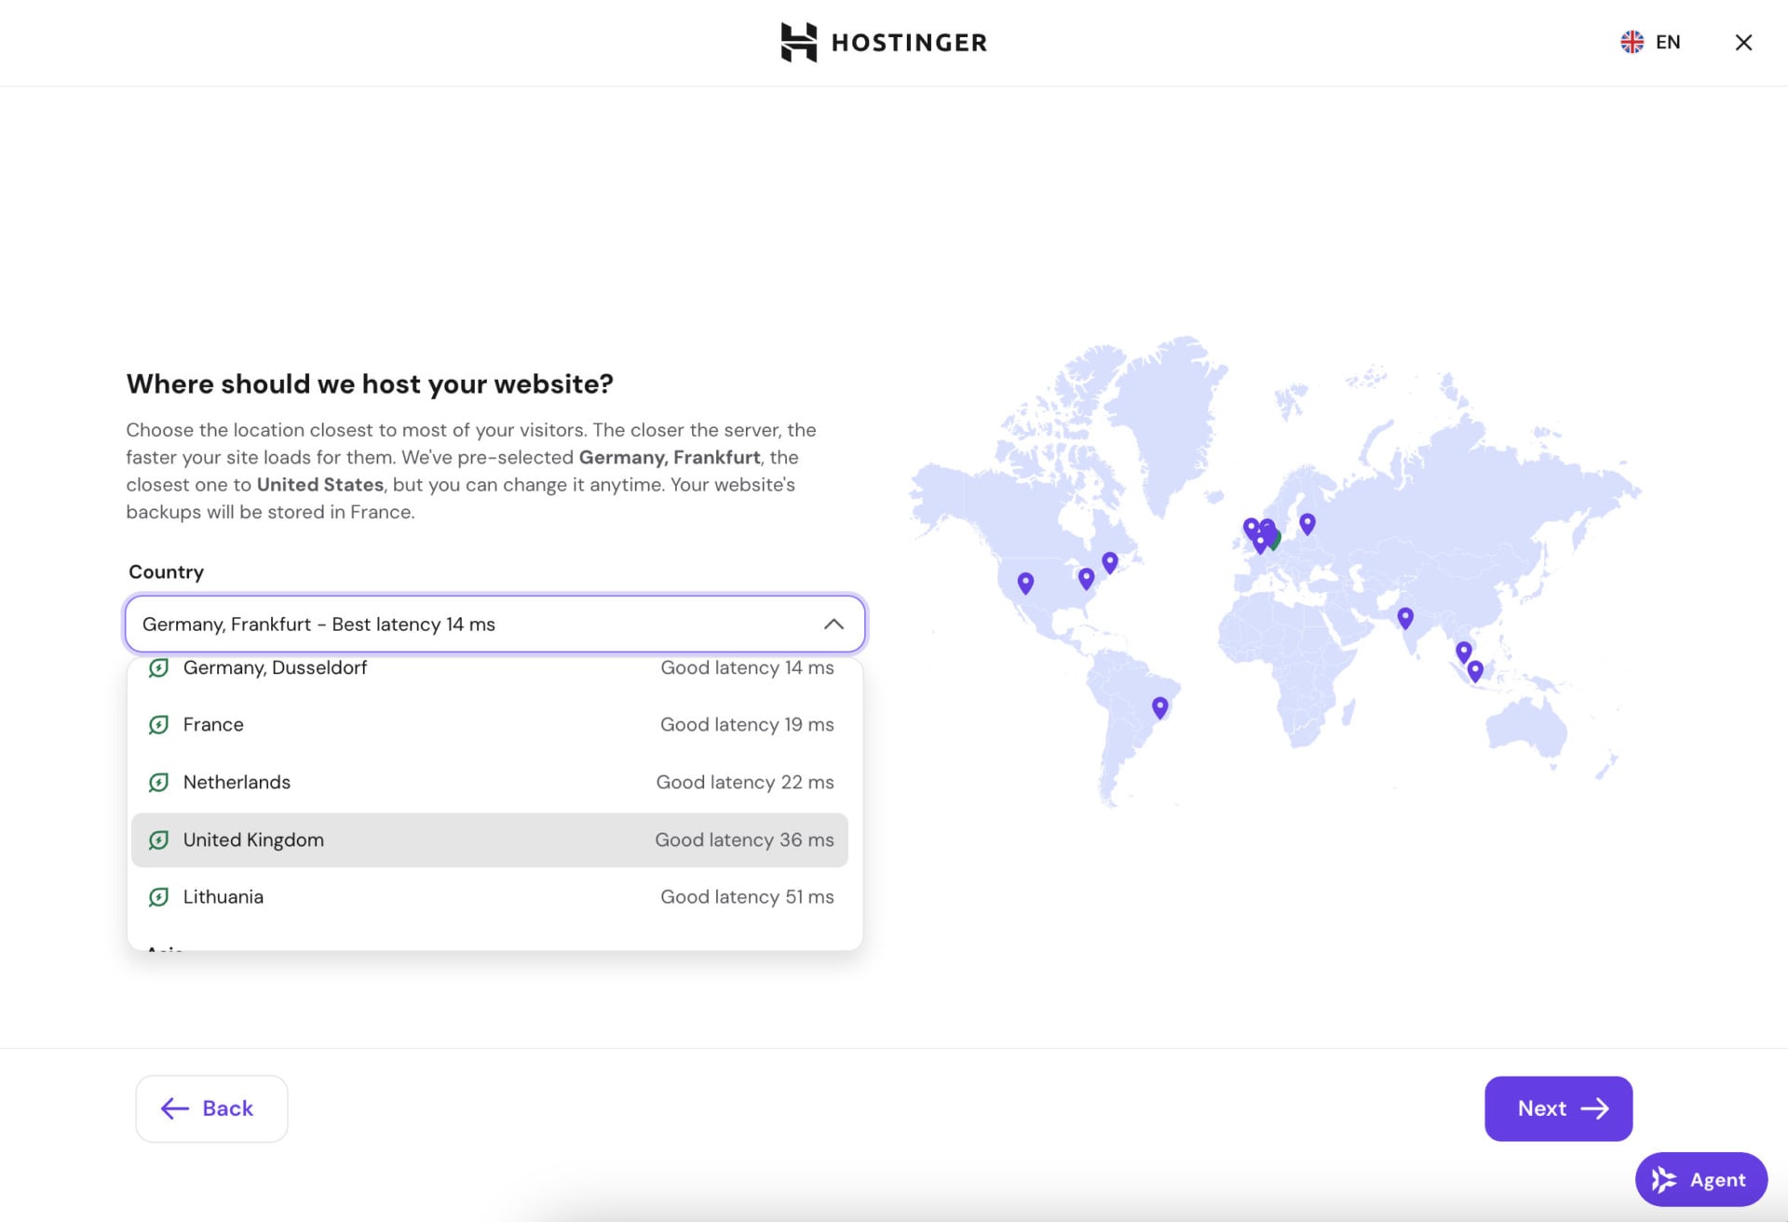Click 'Good latency 51 ms' text
The image size is (1788, 1222).
(x=747, y=897)
